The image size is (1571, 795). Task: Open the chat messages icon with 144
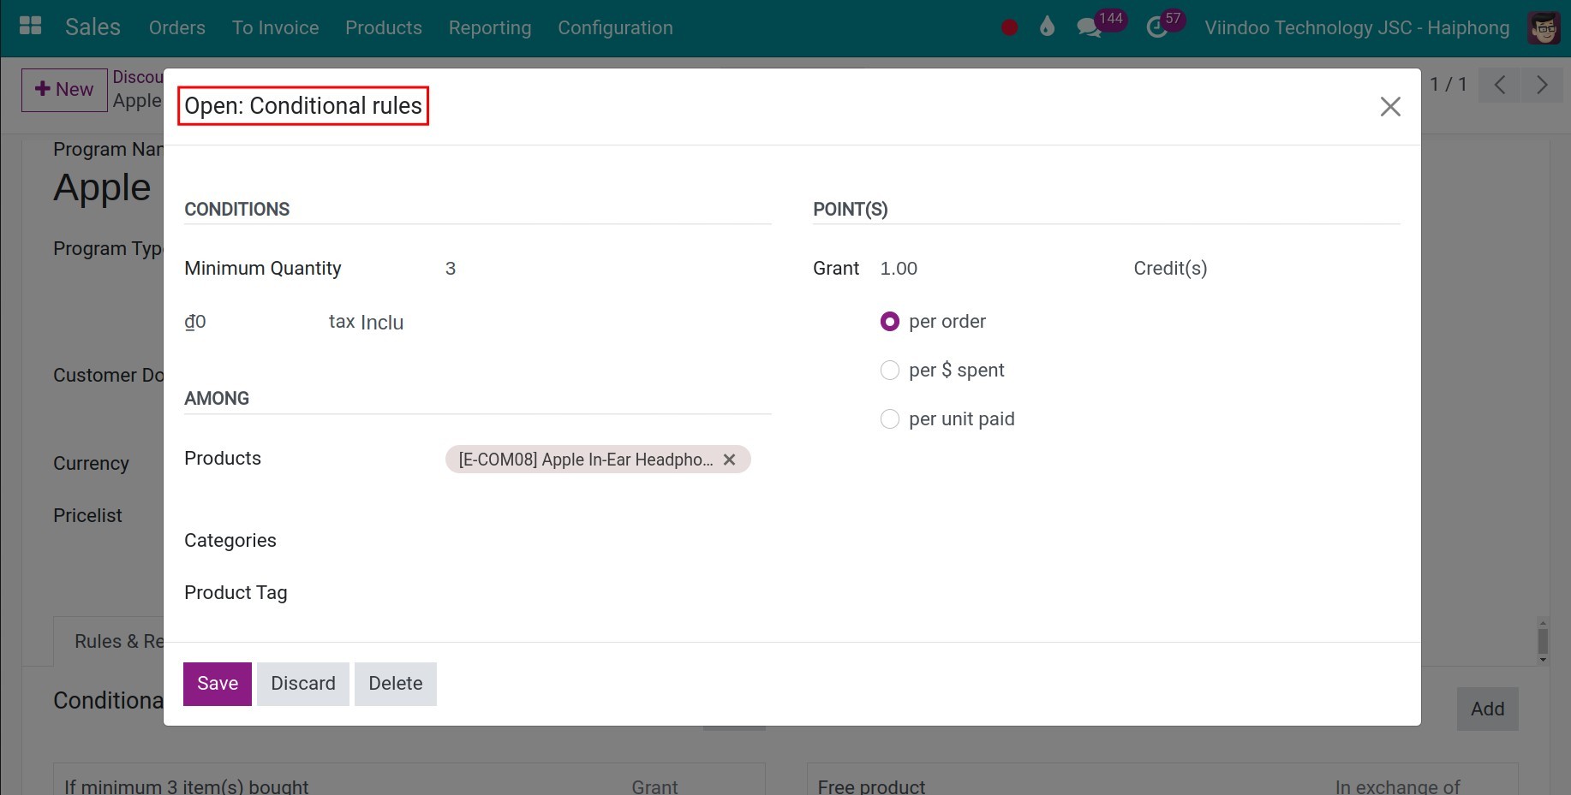point(1101,25)
